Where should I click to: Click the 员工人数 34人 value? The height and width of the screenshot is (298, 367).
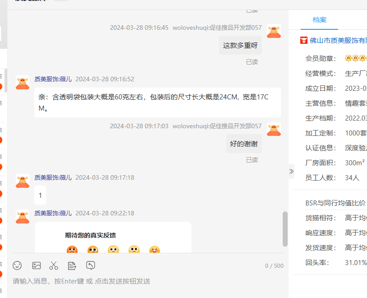pyautogui.click(x=352, y=178)
